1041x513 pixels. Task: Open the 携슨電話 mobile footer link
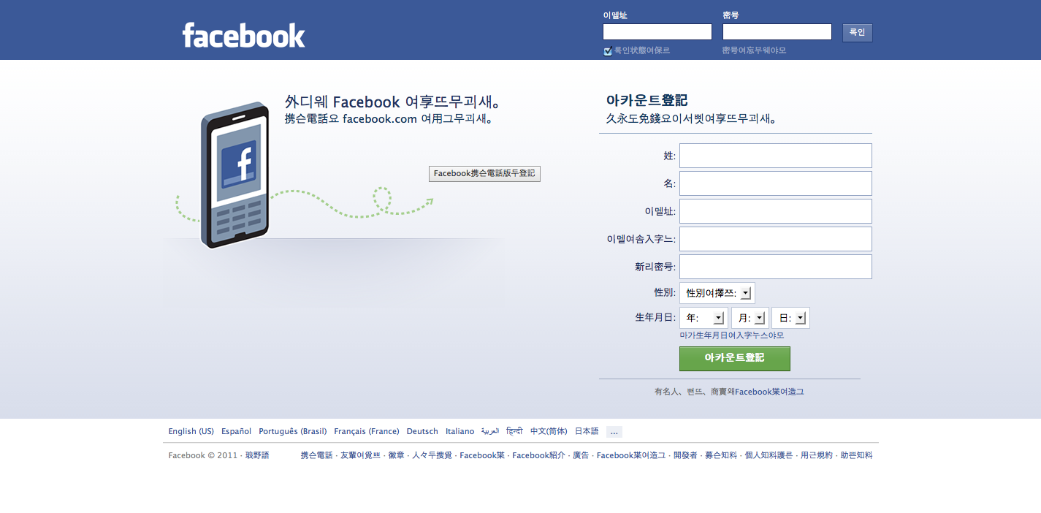[x=316, y=455]
